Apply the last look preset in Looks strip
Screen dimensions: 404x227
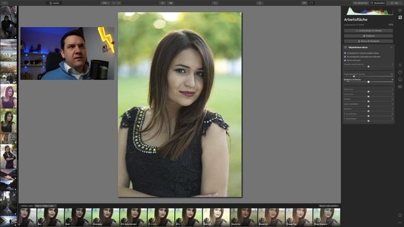(x=326, y=217)
